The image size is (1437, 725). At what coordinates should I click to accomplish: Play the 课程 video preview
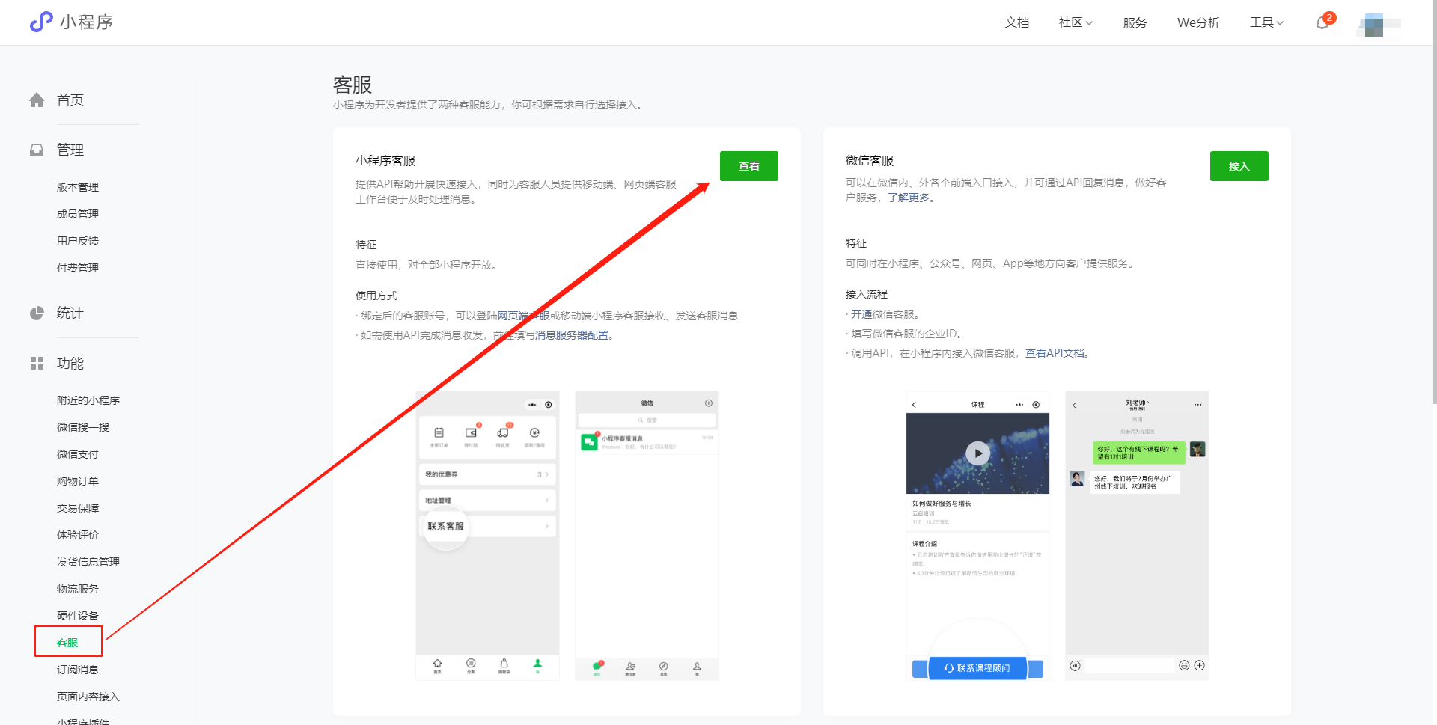coord(977,453)
